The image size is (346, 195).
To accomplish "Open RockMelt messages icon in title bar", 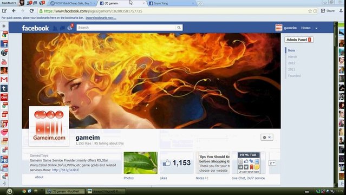I will click(x=35, y=3).
